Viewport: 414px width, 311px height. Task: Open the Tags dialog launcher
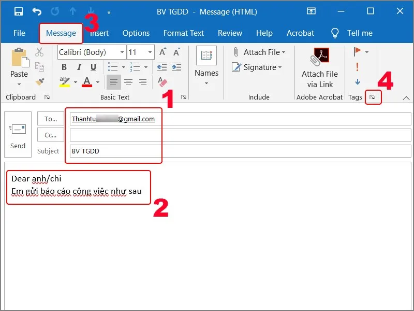372,97
